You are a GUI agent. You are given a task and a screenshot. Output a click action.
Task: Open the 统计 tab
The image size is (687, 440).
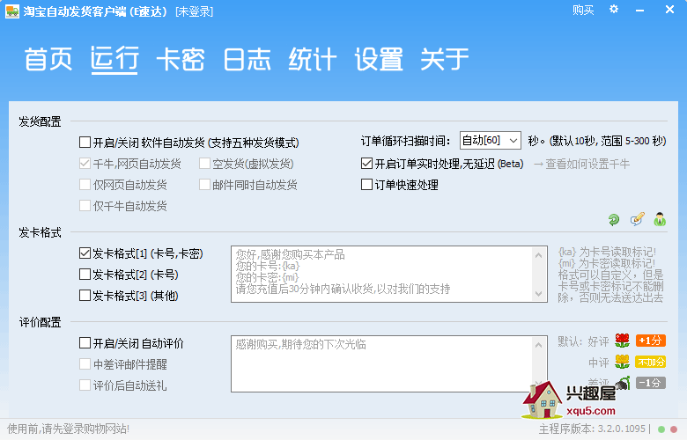click(313, 59)
